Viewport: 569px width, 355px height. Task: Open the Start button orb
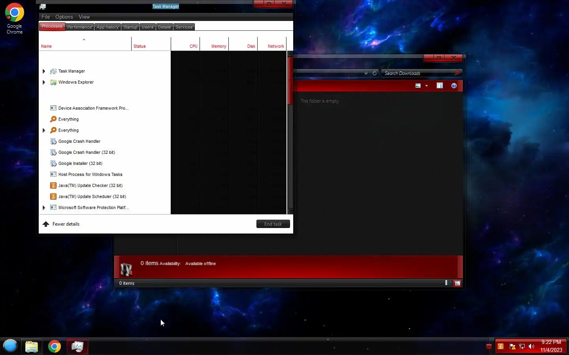pos(10,346)
